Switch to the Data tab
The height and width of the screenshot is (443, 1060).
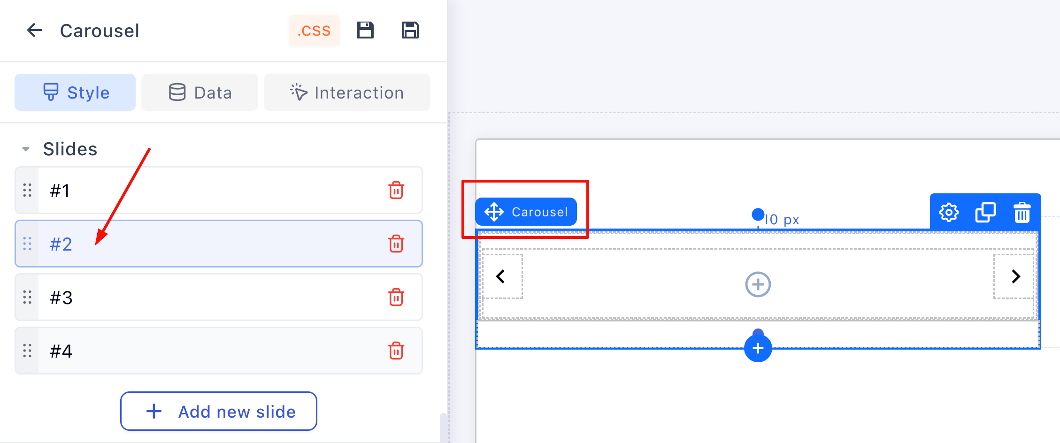point(200,92)
